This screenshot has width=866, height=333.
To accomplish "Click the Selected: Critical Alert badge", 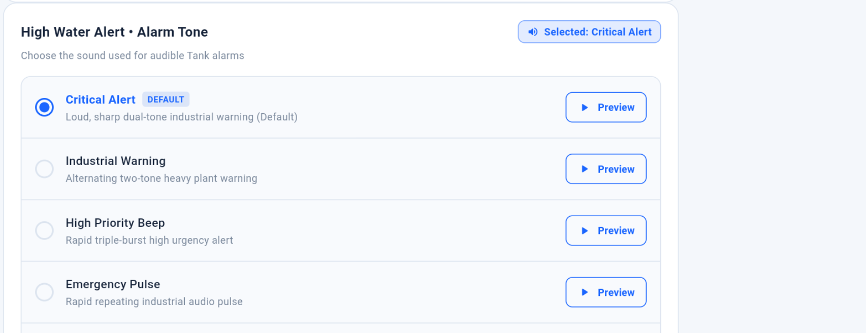I will coord(589,32).
